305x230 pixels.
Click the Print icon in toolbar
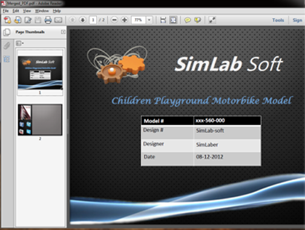point(48,20)
